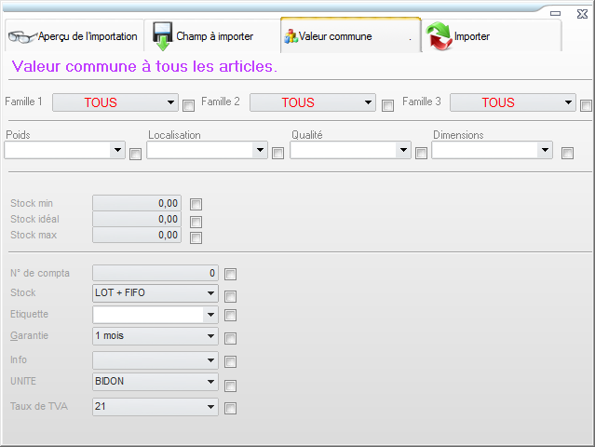
Task: Select the Importer tab
Action: [472, 36]
